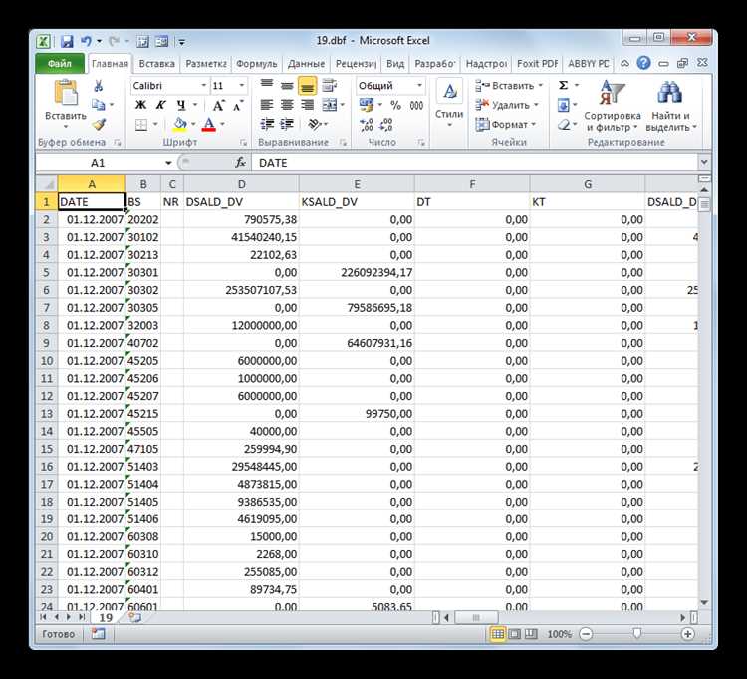Viewport: 747px width, 679px height.
Task: Toggle top vertical alignment
Action: coord(266,86)
